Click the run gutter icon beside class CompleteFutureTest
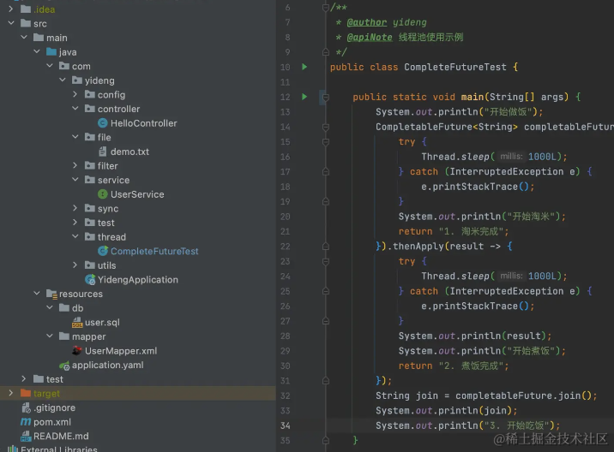Viewport: 614px width, 452px height. tap(304, 67)
